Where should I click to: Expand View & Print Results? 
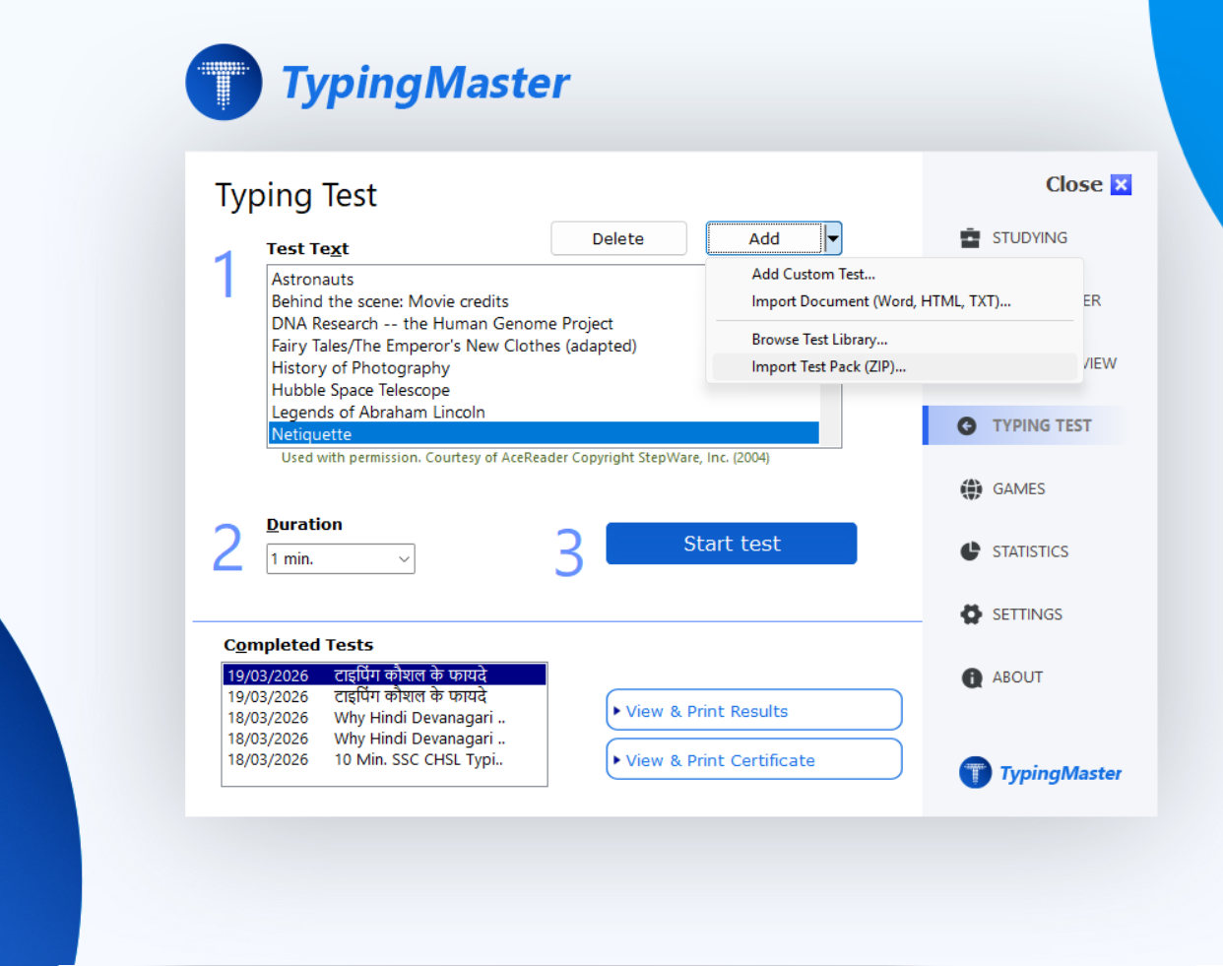[753, 710]
